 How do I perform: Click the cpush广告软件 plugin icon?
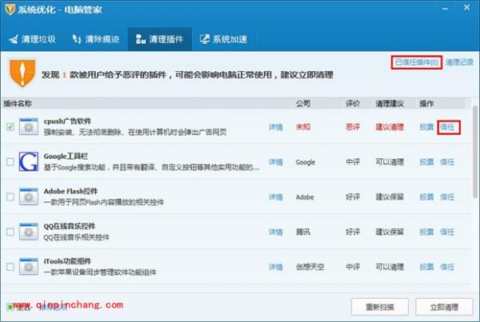click(x=29, y=127)
